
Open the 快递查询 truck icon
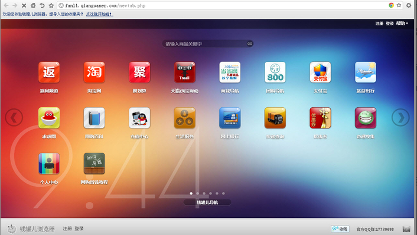(275, 118)
